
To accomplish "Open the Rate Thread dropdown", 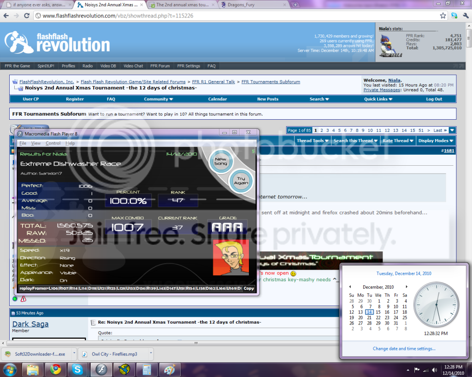I will pyautogui.click(x=397, y=141).
